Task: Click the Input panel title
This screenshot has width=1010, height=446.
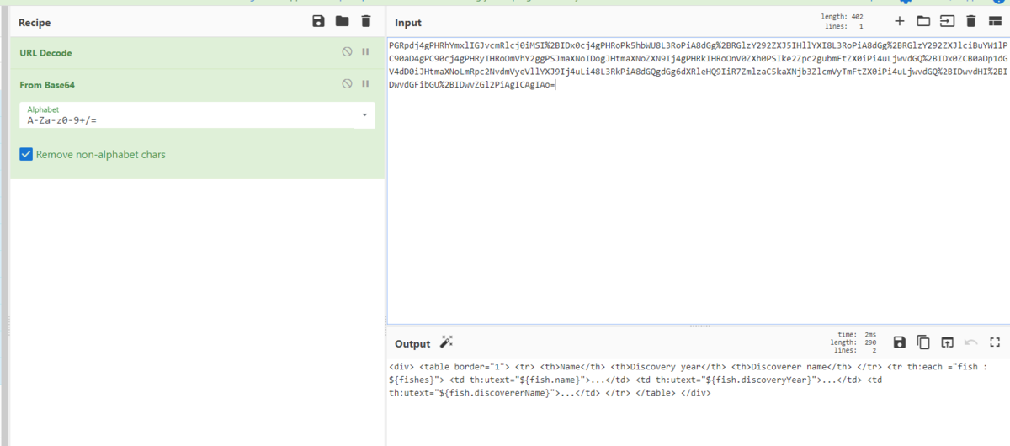Action: [408, 23]
